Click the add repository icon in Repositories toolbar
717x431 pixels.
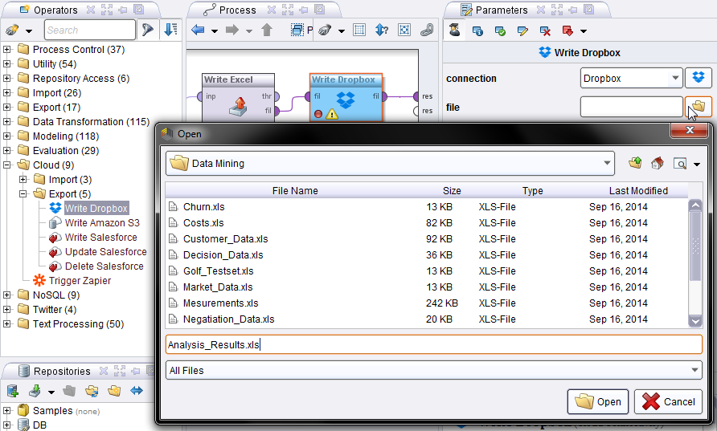13,391
